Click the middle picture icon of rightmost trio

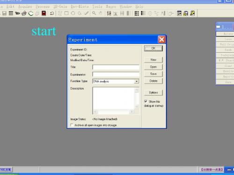(x=186, y=14)
